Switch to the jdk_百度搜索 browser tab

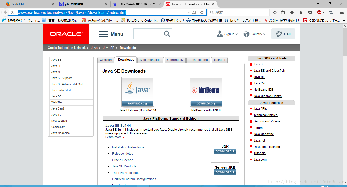83,4
